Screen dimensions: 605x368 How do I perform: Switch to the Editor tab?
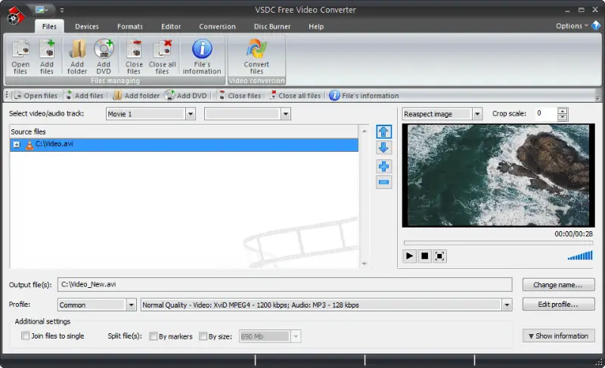171,26
